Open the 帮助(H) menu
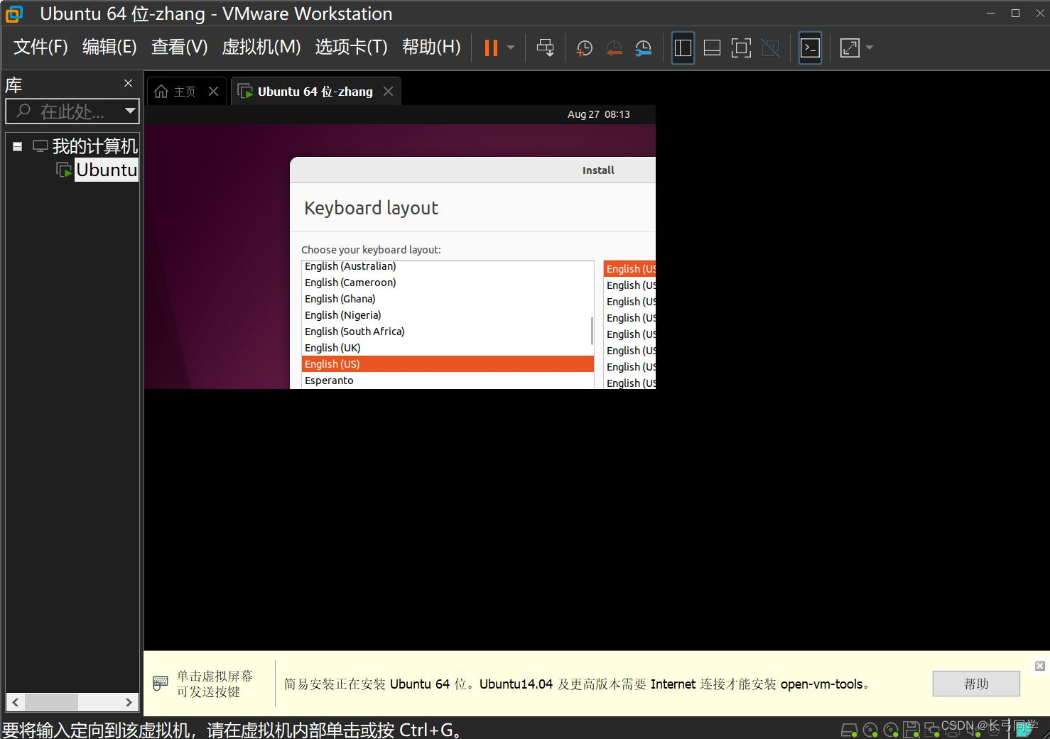 pyautogui.click(x=431, y=47)
